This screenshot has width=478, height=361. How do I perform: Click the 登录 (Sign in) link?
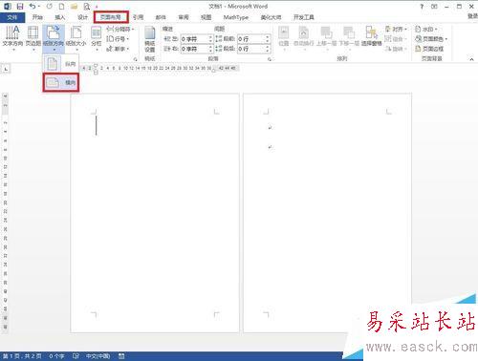pos(472,16)
